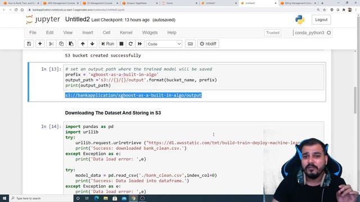Open a new browser tab
The image size is (360, 202).
click(x=322, y=3)
